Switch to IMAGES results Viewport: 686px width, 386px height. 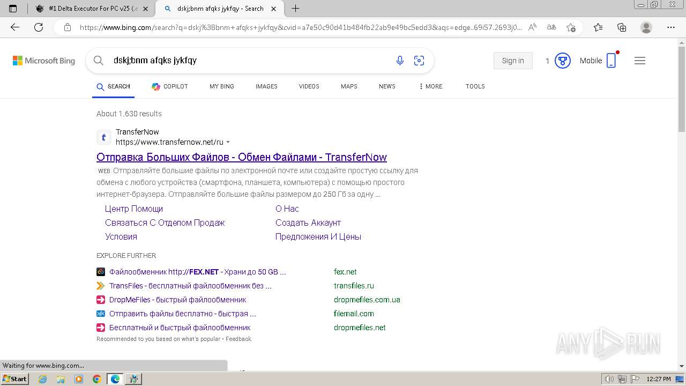[x=266, y=86]
